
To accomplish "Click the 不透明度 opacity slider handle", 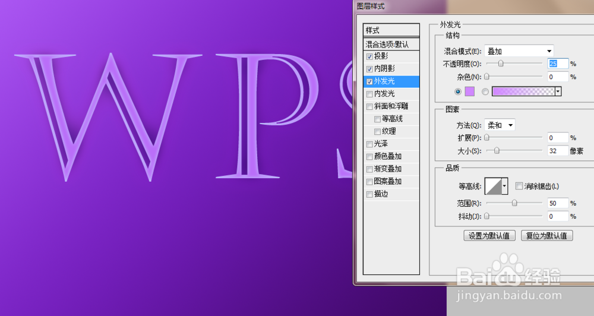I will 501,64.
